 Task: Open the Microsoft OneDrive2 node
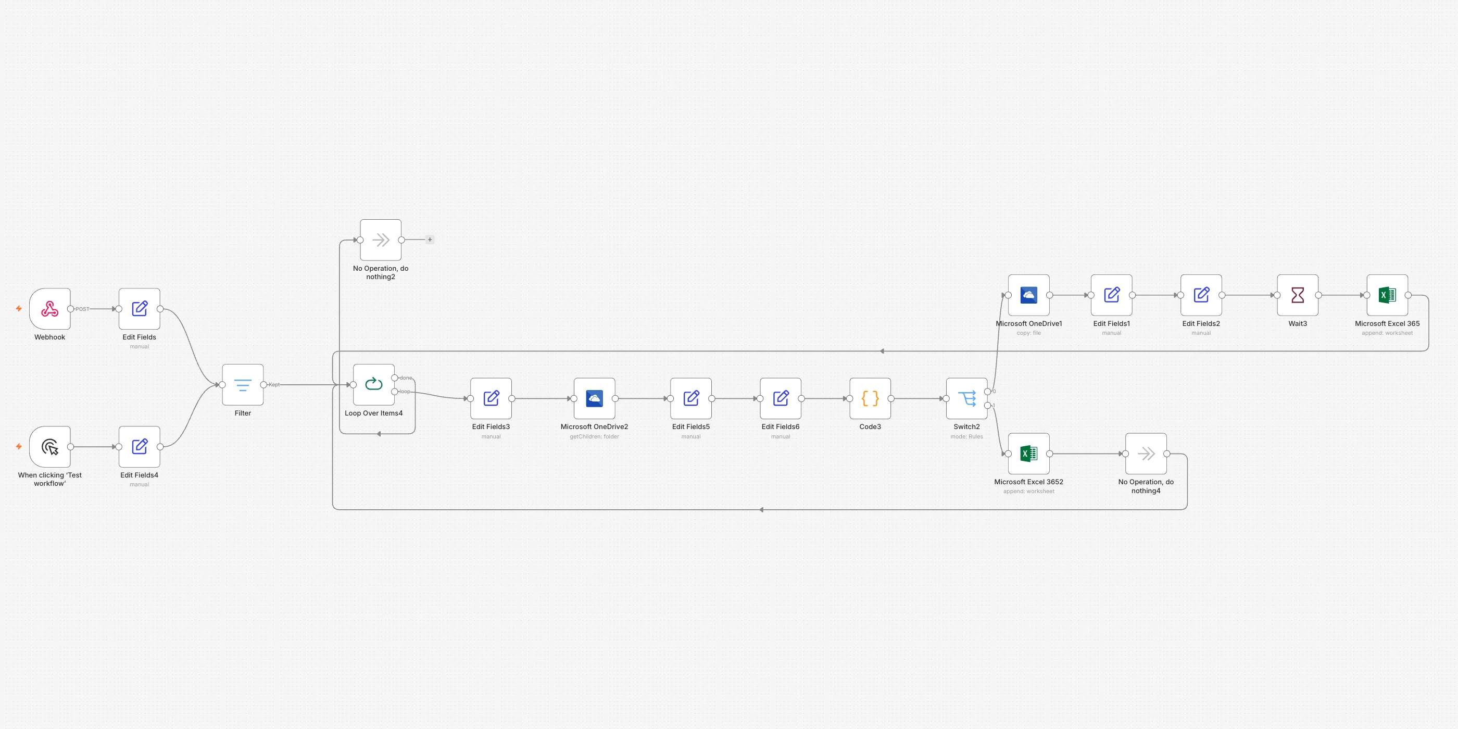pos(594,398)
